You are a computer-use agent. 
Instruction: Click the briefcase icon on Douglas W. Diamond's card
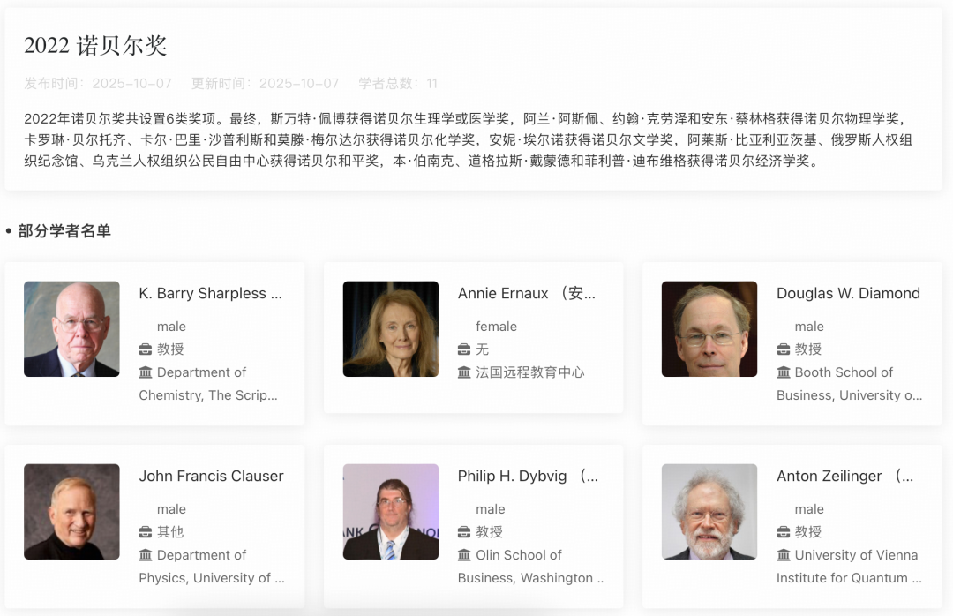click(783, 349)
